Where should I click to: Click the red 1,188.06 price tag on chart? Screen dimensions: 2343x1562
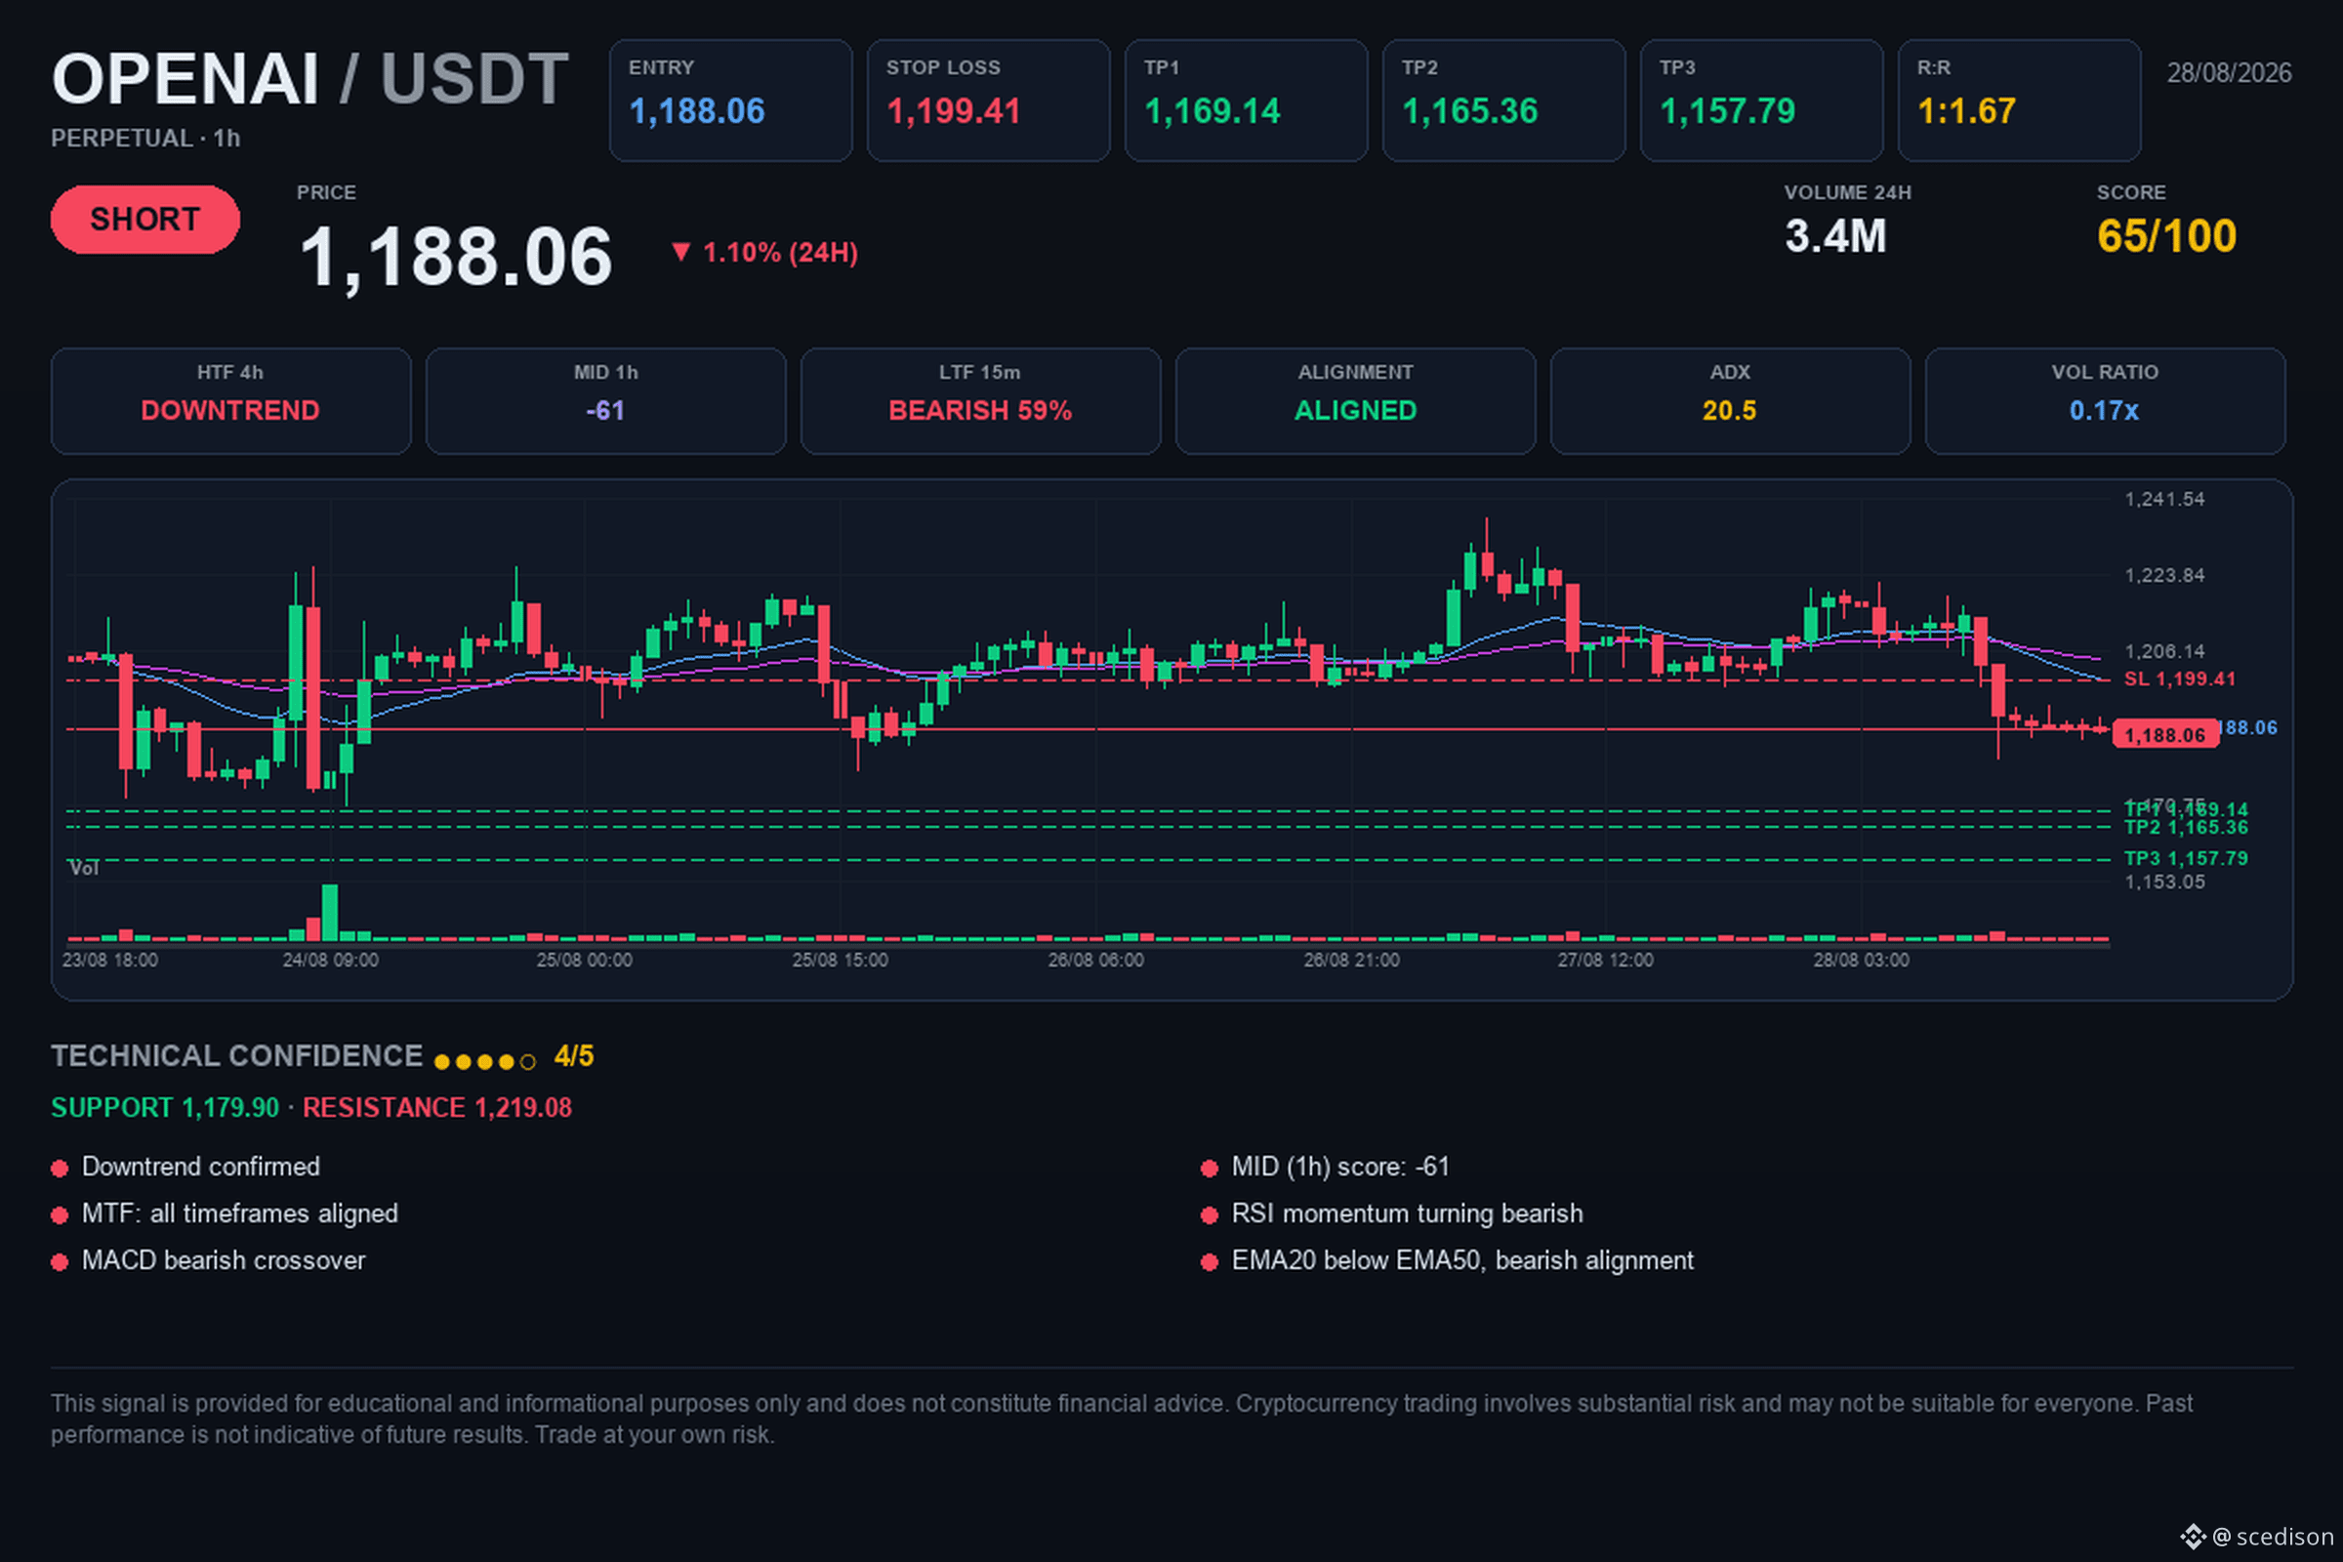(x=2165, y=735)
